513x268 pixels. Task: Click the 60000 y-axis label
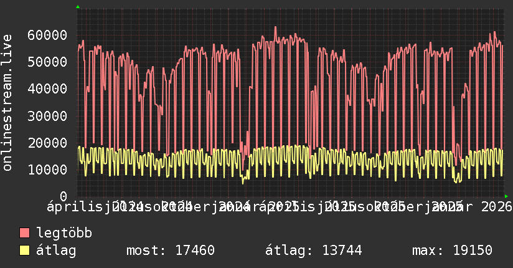pyautogui.click(x=47, y=35)
